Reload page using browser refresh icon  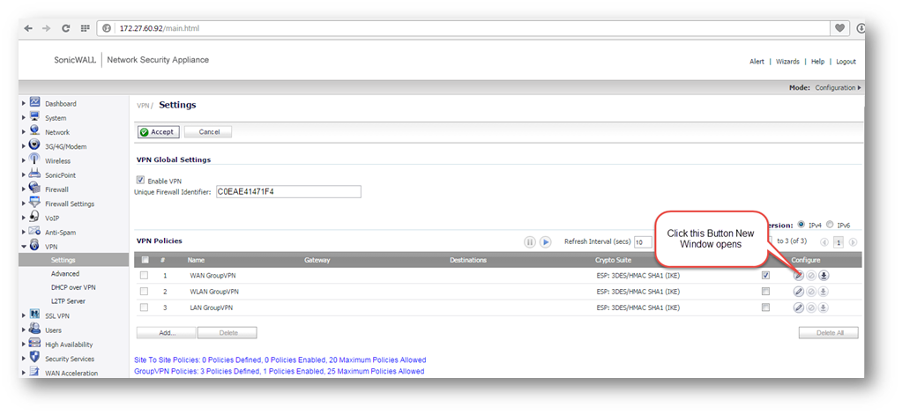(66, 28)
